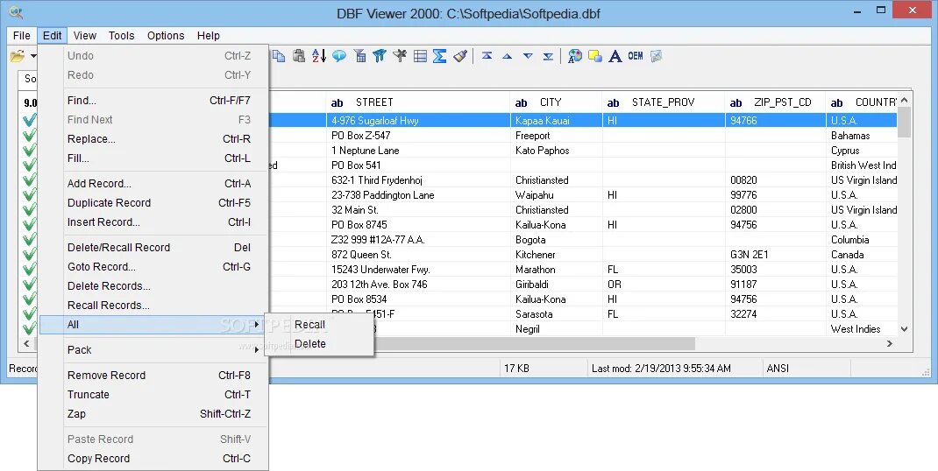
Task: Click the ZIP_PST_CD column header
Action: pyautogui.click(x=775, y=102)
